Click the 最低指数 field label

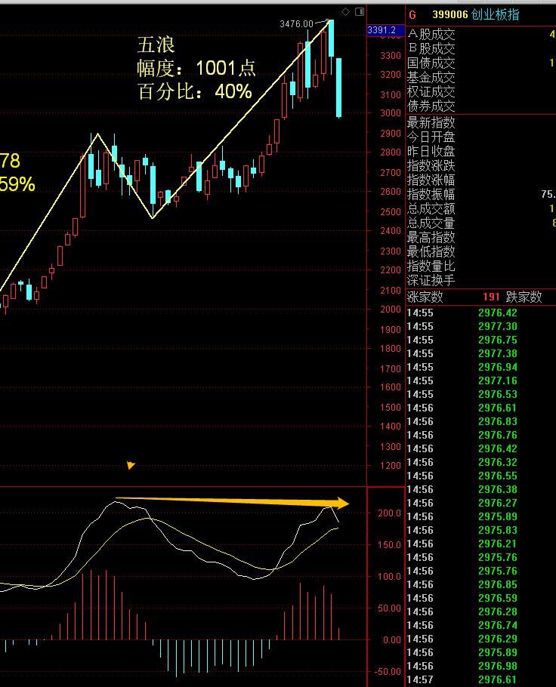click(x=431, y=251)
